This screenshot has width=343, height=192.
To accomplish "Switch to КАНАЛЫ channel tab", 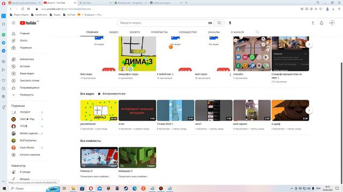I will click(x=214, y=32).
